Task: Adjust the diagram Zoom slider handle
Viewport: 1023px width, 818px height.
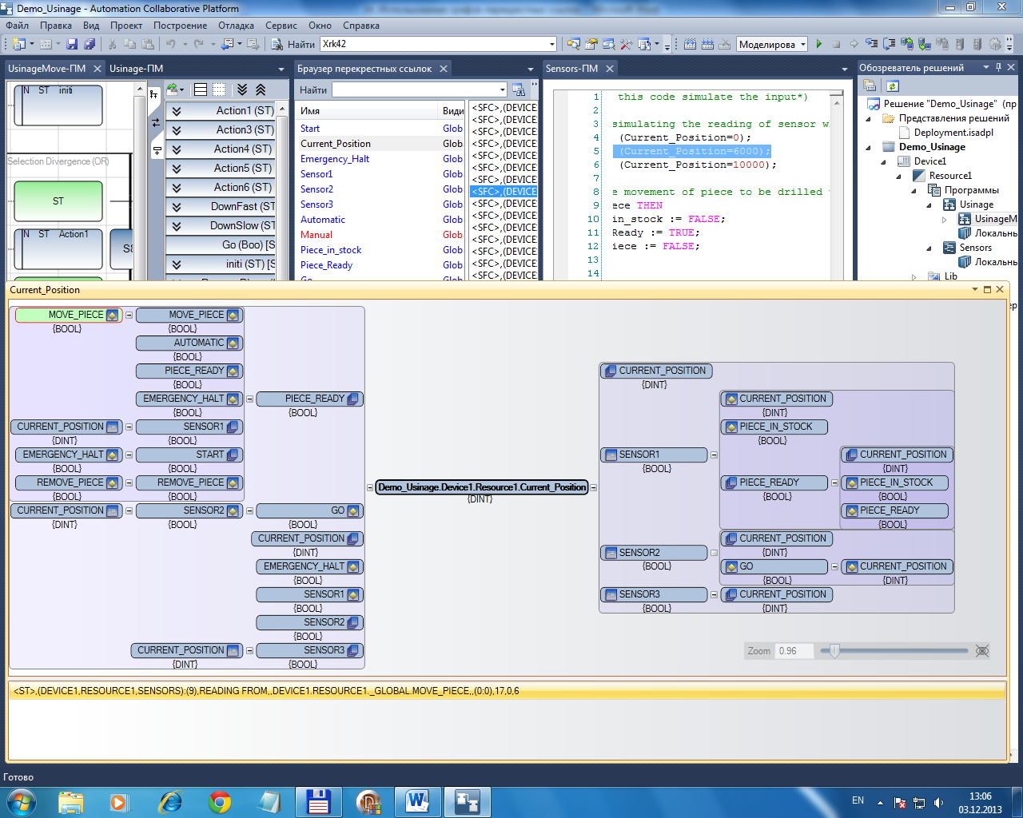Action: (834, 651)
